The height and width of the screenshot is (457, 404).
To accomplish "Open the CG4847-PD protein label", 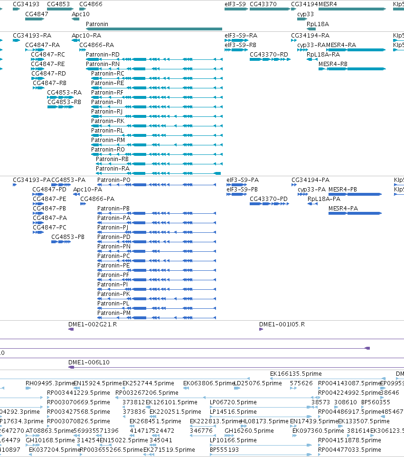I will (x=49, y=190).
